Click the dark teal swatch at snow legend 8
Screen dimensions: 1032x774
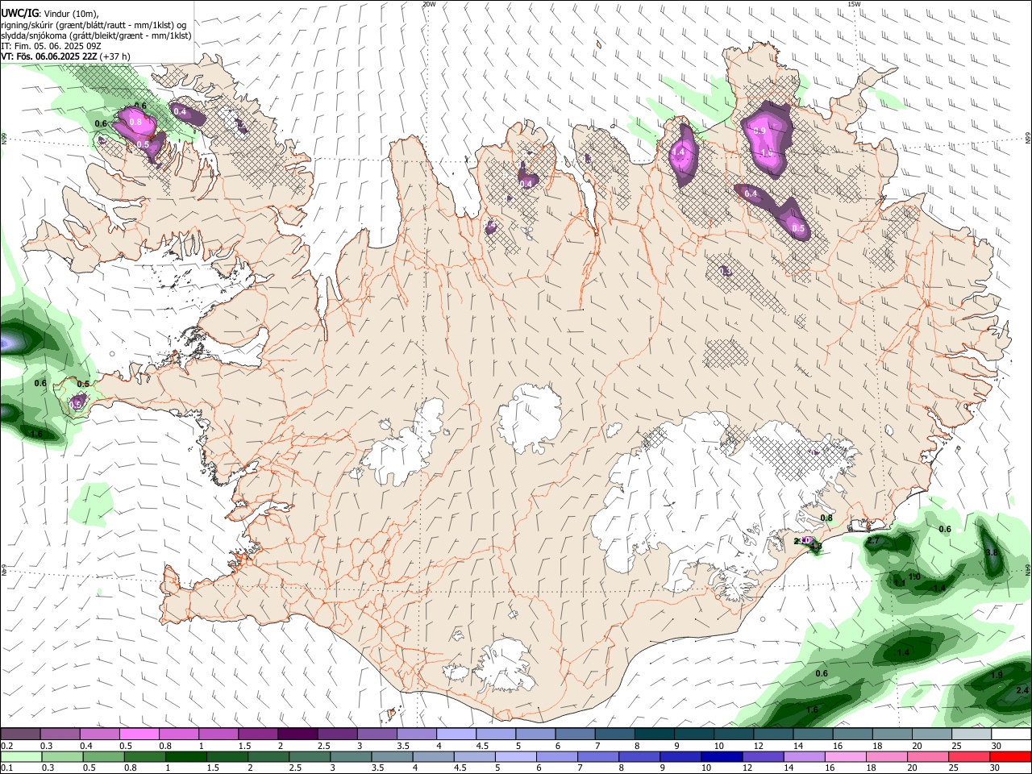pyautogui.click(x=654, y=734)
